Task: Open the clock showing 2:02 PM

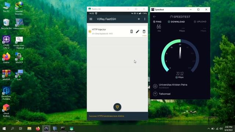Action: [228, 129]
